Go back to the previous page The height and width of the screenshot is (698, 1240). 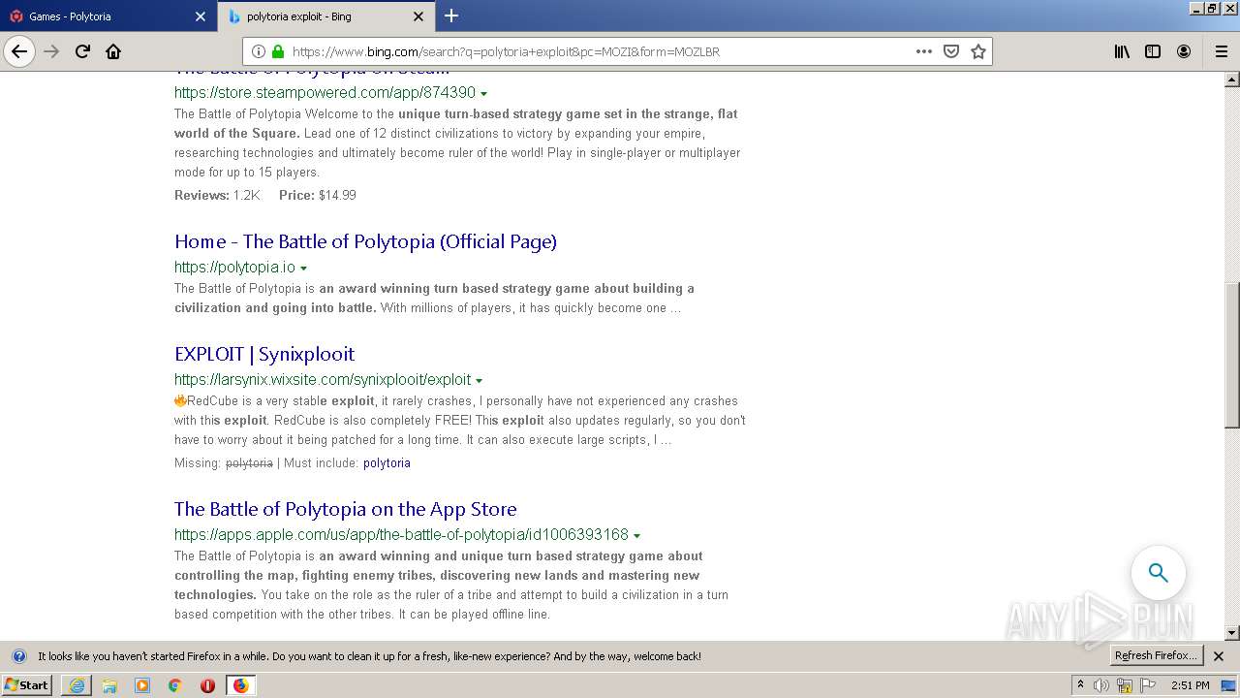pos(19,51)
